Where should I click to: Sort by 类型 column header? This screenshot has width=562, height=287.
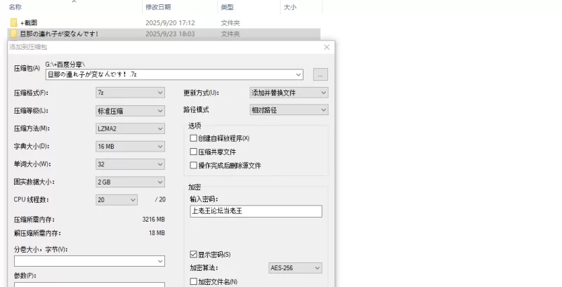227,7
